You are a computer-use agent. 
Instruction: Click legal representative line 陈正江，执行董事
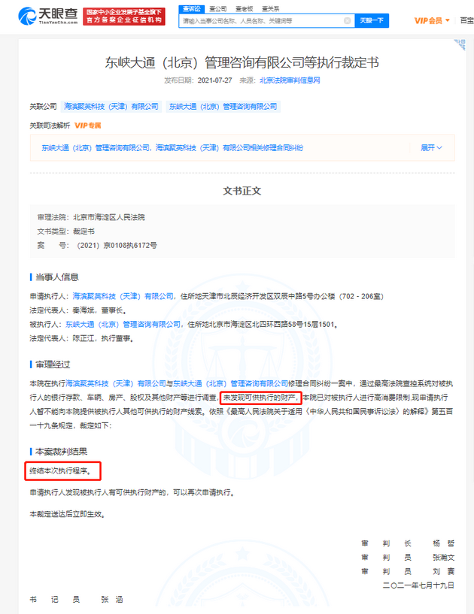coord(104,339)
